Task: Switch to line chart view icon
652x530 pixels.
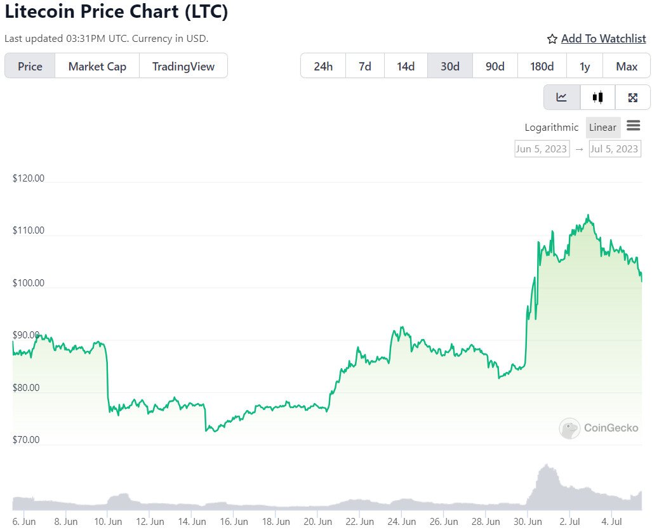Action: tap(561, 97)
